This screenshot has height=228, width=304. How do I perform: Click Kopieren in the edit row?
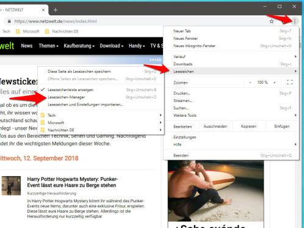click(248, 127)
